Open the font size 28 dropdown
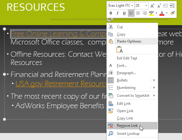Screen dimensions: 182x140 [x=146, y=6]
